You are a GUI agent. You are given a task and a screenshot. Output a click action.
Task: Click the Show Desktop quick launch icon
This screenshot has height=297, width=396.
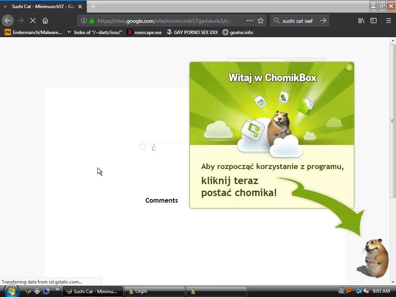(46, 291)
